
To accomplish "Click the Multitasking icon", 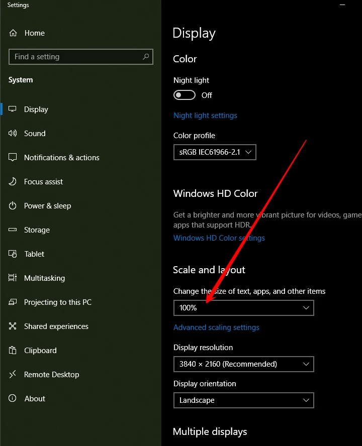I will pos(13,278).
